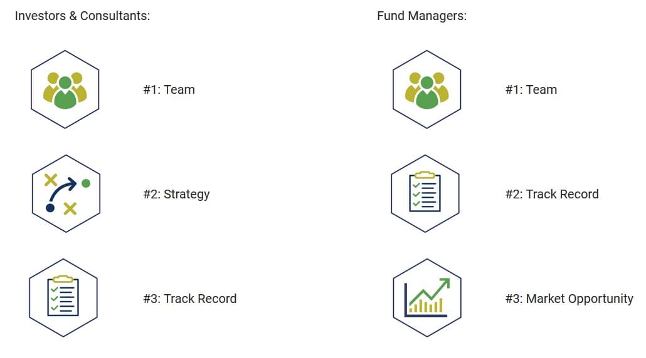
Task: Click green center person in Fund Managers Team icon
Action: tap(426, 94)
